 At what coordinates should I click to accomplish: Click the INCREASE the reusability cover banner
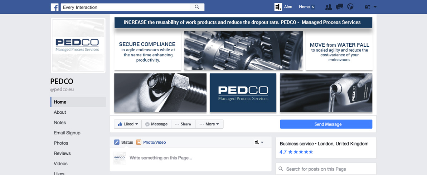pyautogui.click(x=243, y=22)
